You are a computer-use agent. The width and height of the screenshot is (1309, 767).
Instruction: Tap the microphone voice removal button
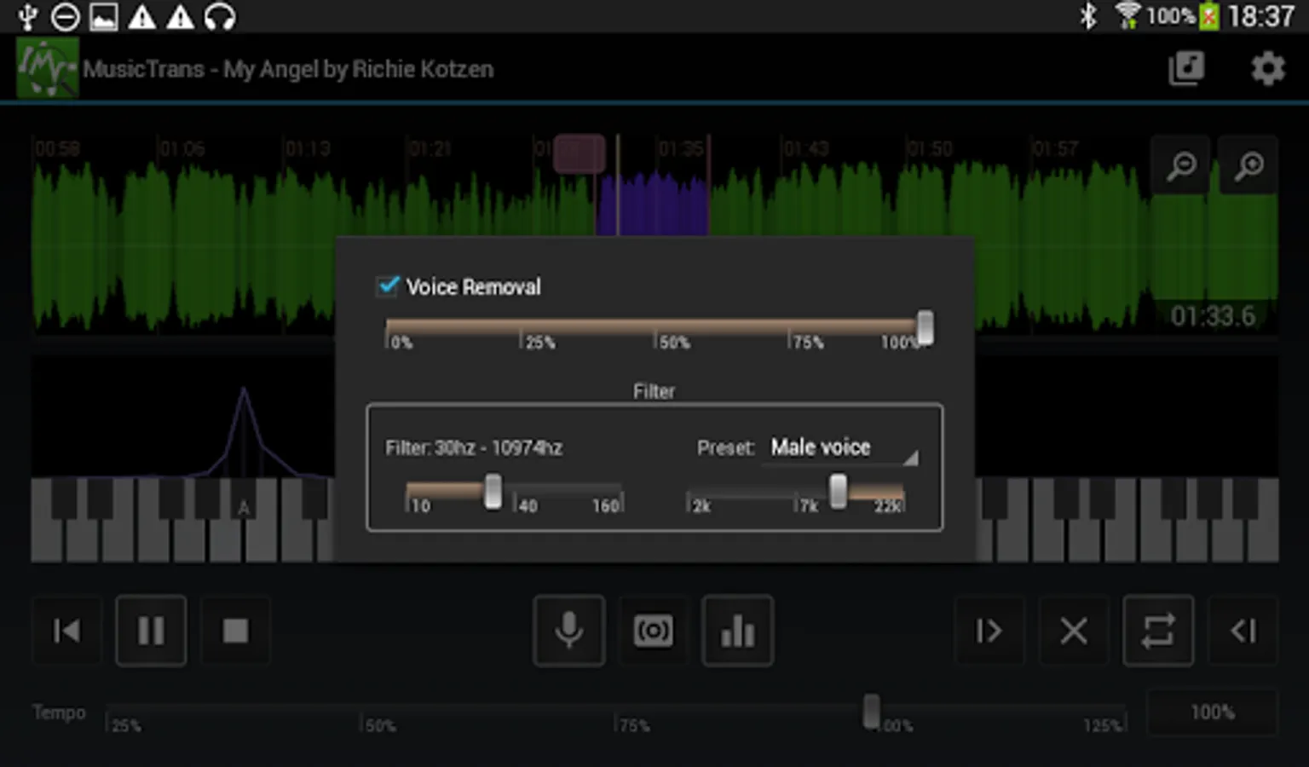569,631
